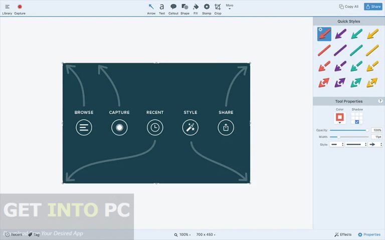
Task: Choose the purple arrow quick style
Action: point(340,34)
